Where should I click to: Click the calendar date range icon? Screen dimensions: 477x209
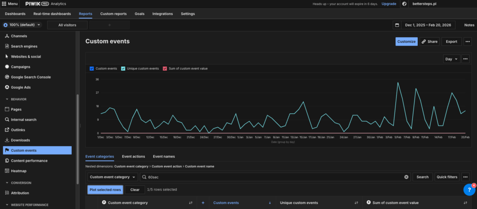(x=397, y=25)
